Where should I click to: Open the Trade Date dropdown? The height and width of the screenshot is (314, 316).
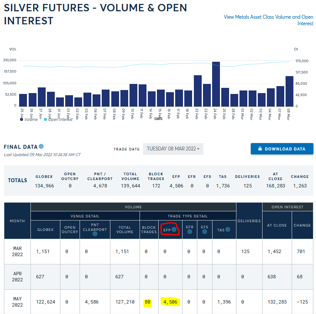[173, 149]
